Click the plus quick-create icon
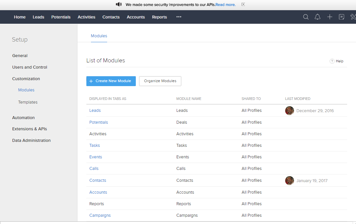This screenshot has width=356, height=224. coord(330,17)
